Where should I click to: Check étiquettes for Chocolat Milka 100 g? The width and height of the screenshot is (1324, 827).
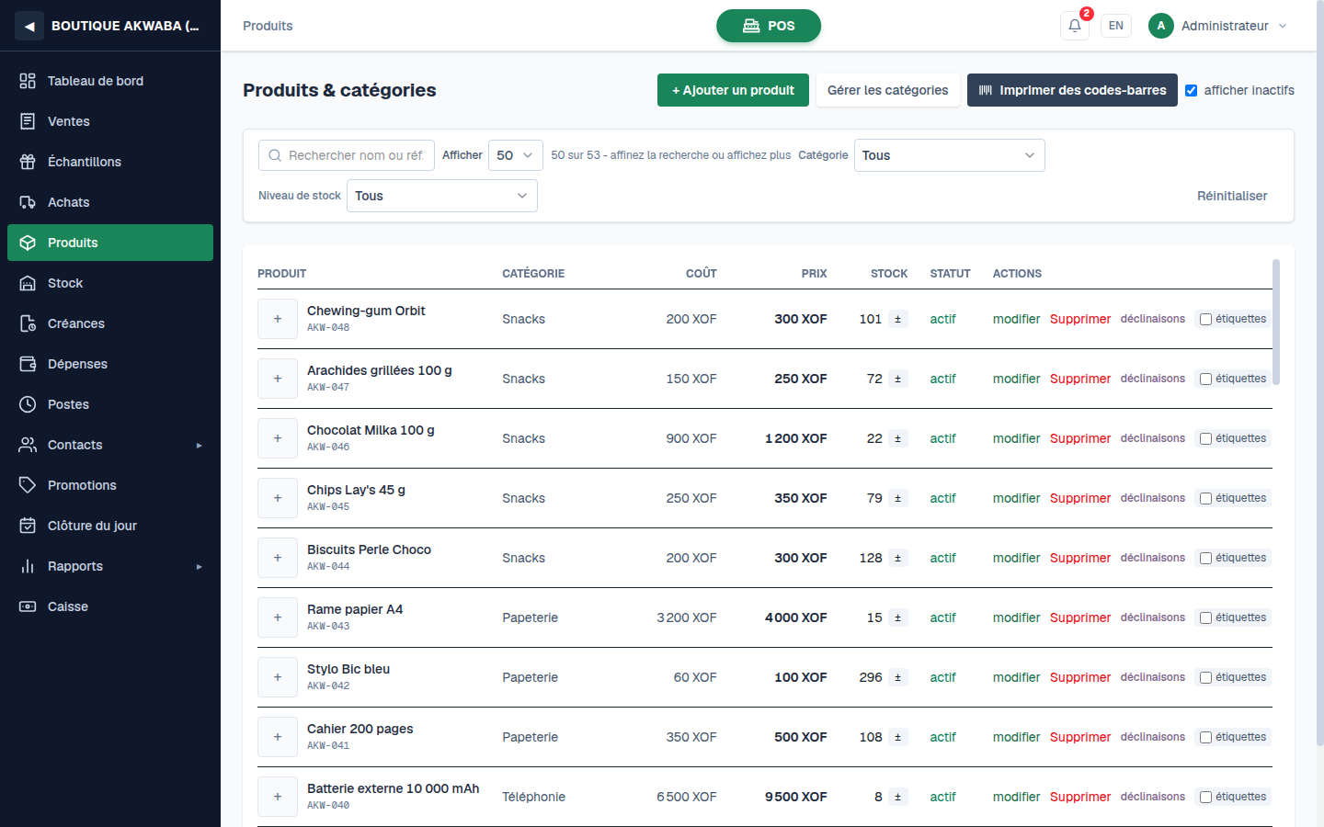tap(1205, 439)
